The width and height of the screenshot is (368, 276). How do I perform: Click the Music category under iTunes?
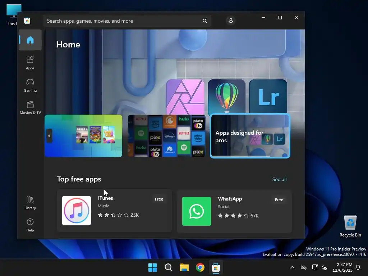pyautogui.click(x=103, y=206)
